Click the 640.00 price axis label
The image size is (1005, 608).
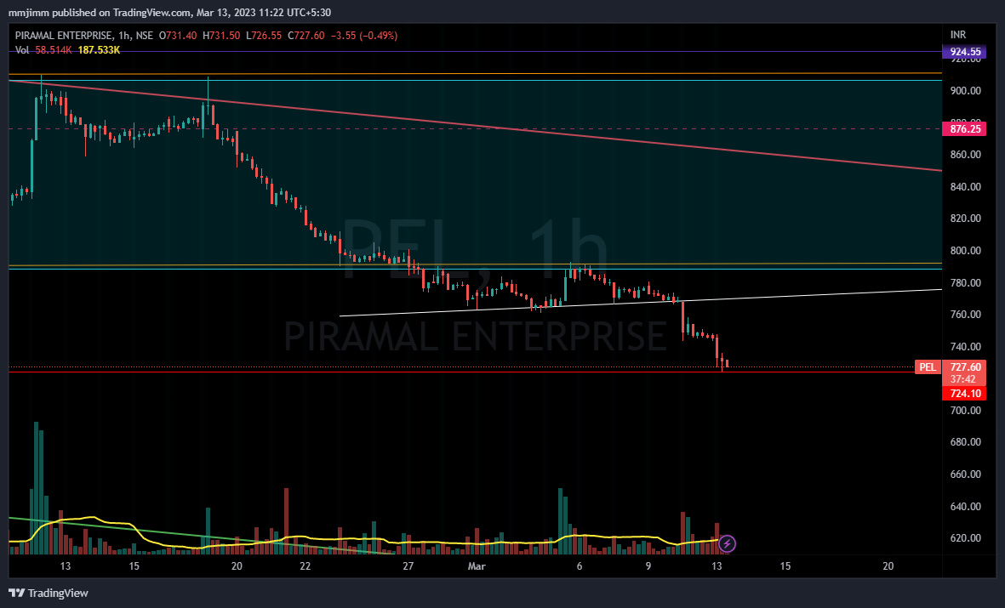965,506
